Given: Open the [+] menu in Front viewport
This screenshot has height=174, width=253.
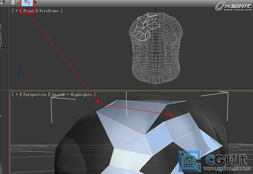Looking at the screenshot, I should (x=17, y=11).
